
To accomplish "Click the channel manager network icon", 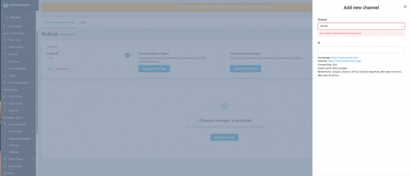I will (x=224, y=106).
